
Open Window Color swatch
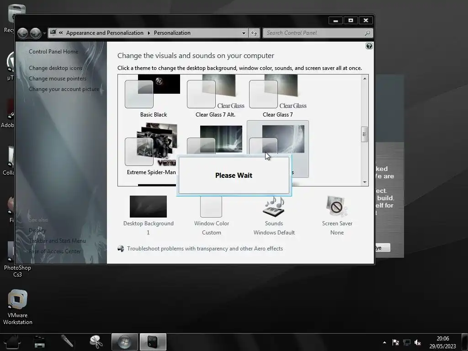pos(211,207)
